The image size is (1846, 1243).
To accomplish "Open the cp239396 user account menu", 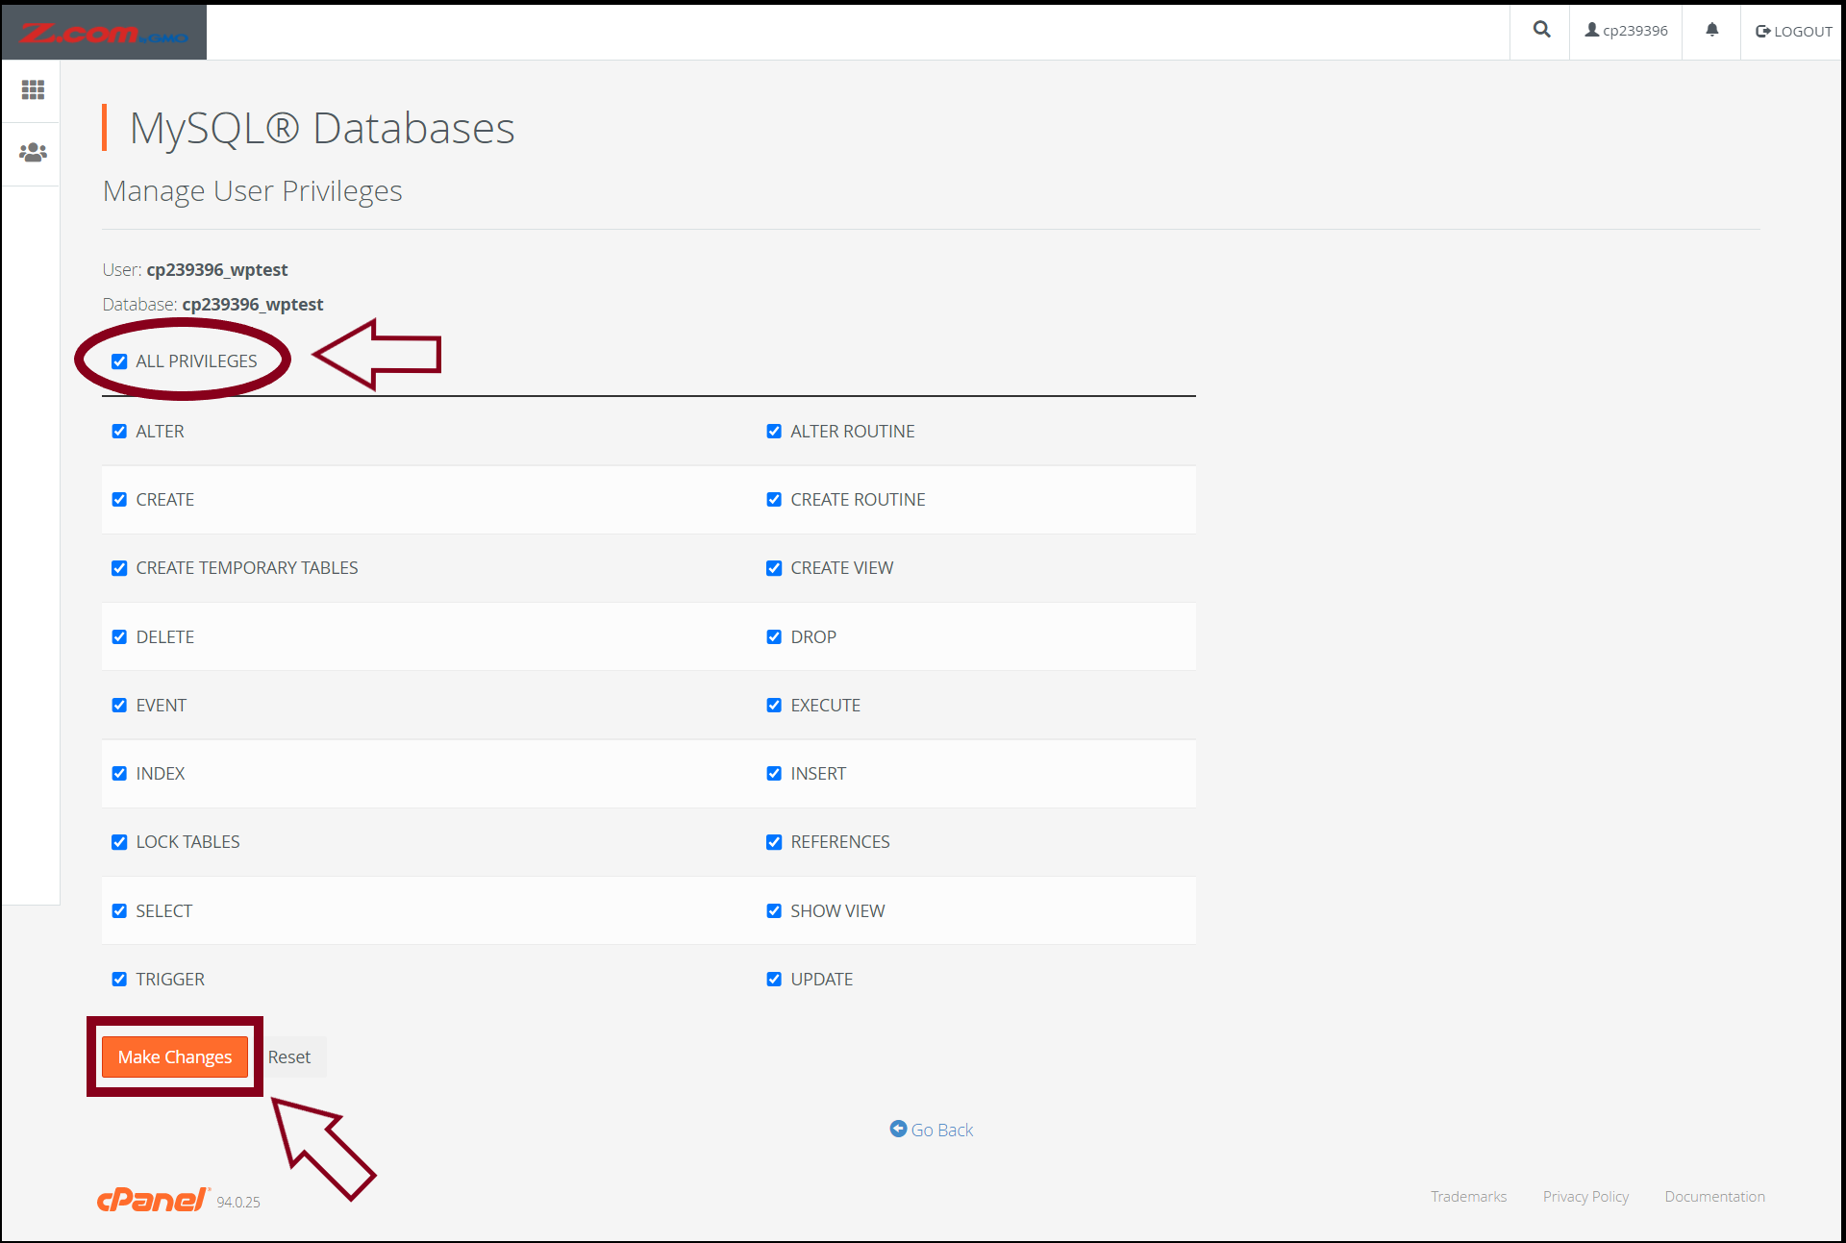I will (1626, 31).
